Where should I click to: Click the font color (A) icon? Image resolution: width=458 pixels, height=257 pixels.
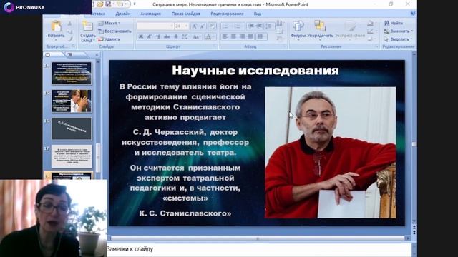pyautogui.click(x=208, y=36)
